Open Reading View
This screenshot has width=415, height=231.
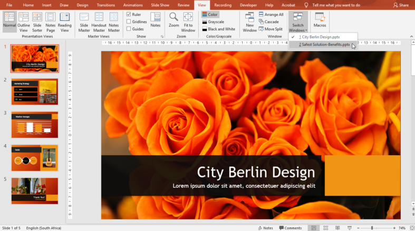65,21
